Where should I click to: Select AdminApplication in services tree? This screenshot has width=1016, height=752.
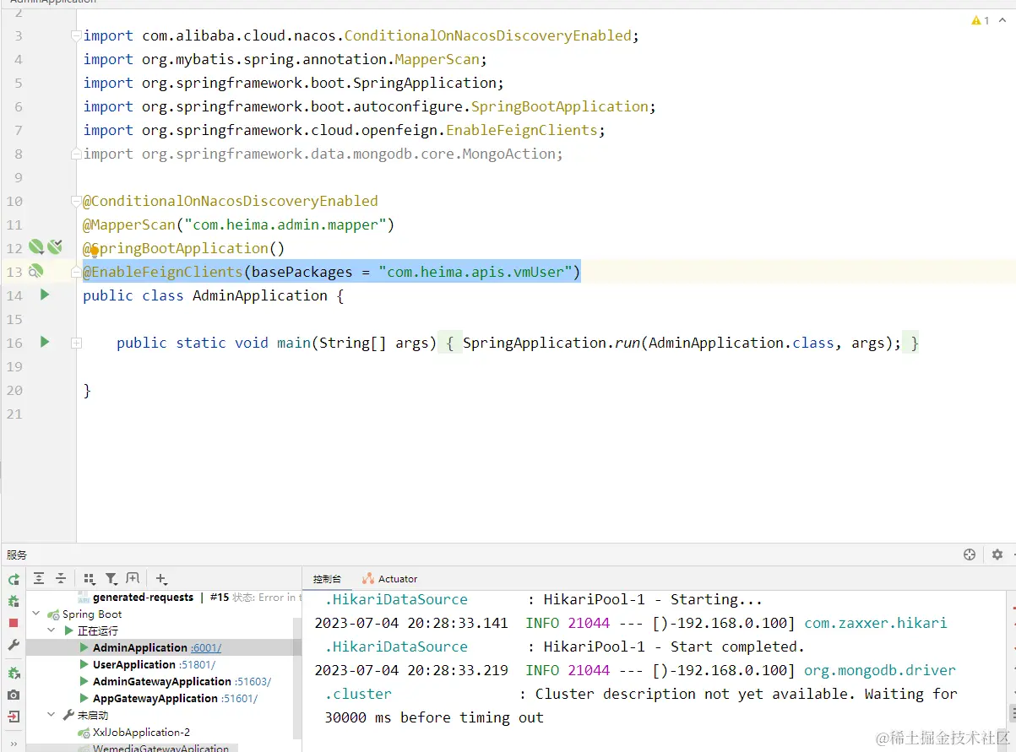(139, 648)
